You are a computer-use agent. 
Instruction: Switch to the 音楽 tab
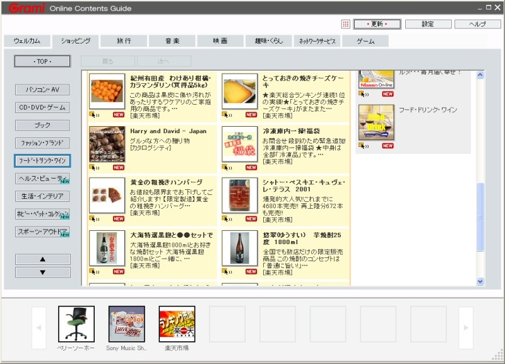172,41
